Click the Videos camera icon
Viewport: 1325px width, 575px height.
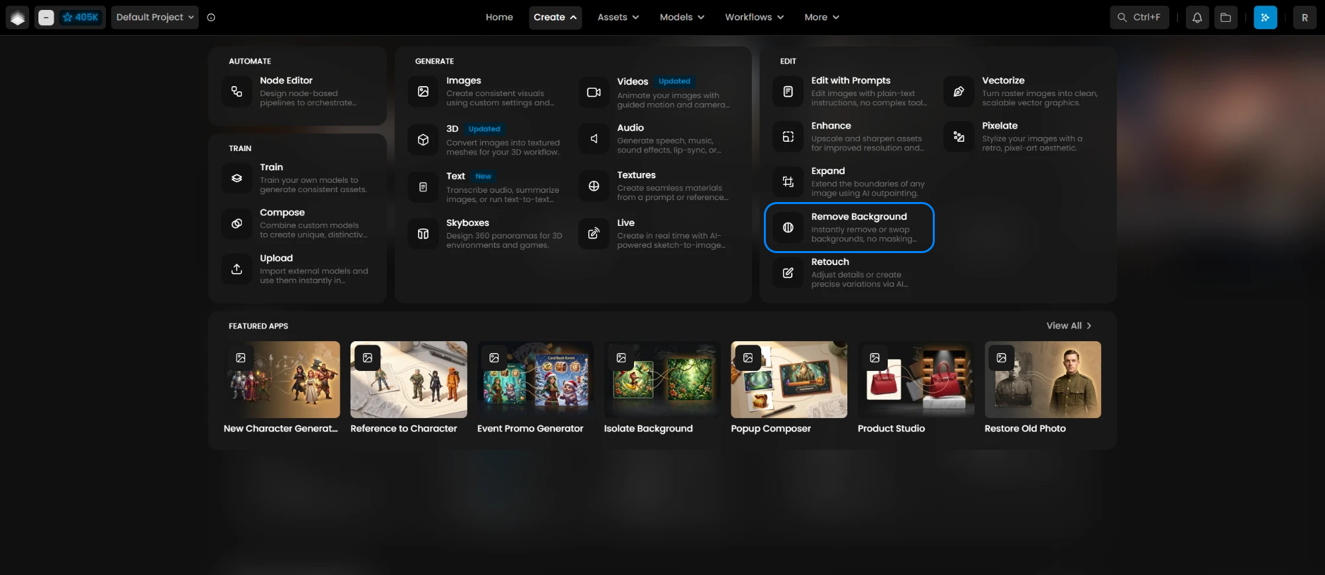coord(594,92)
